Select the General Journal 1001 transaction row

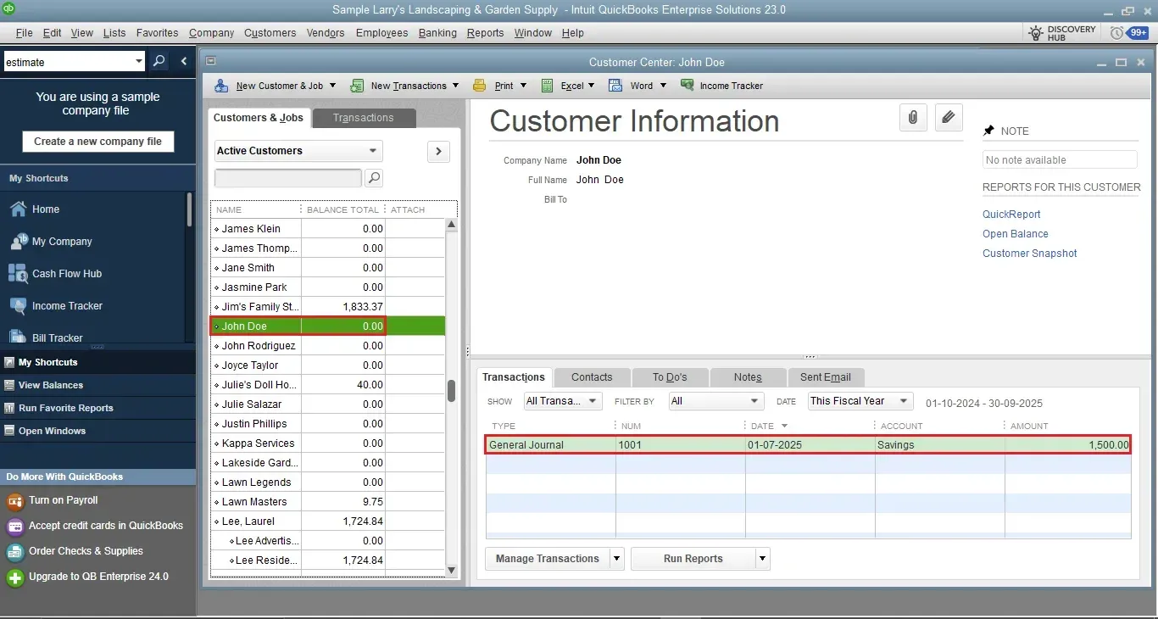click(x=808, y=445)
